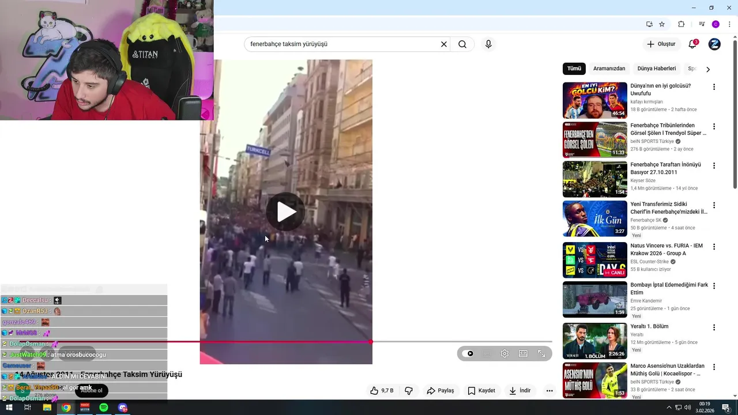Open options for Yeni Transferimiz Sidiki Cherif video

[714, 205]
